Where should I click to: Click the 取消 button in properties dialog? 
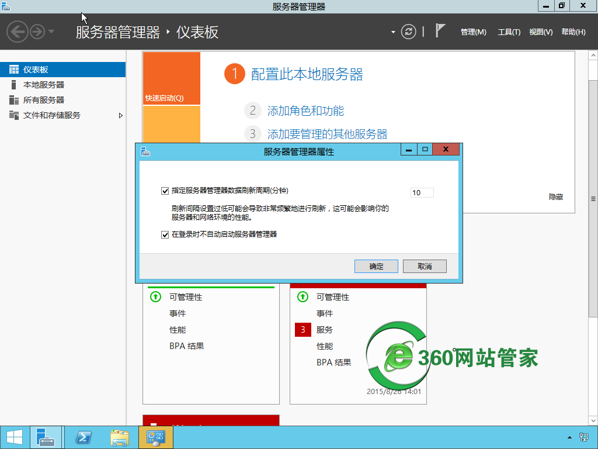point(425,267)
